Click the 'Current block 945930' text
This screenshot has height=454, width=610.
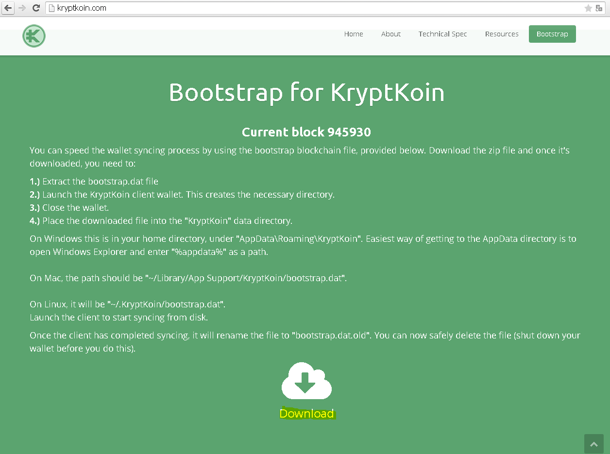(x=306, y=132)
